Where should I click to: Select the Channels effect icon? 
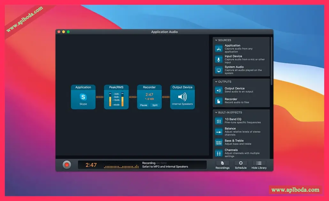218,153
